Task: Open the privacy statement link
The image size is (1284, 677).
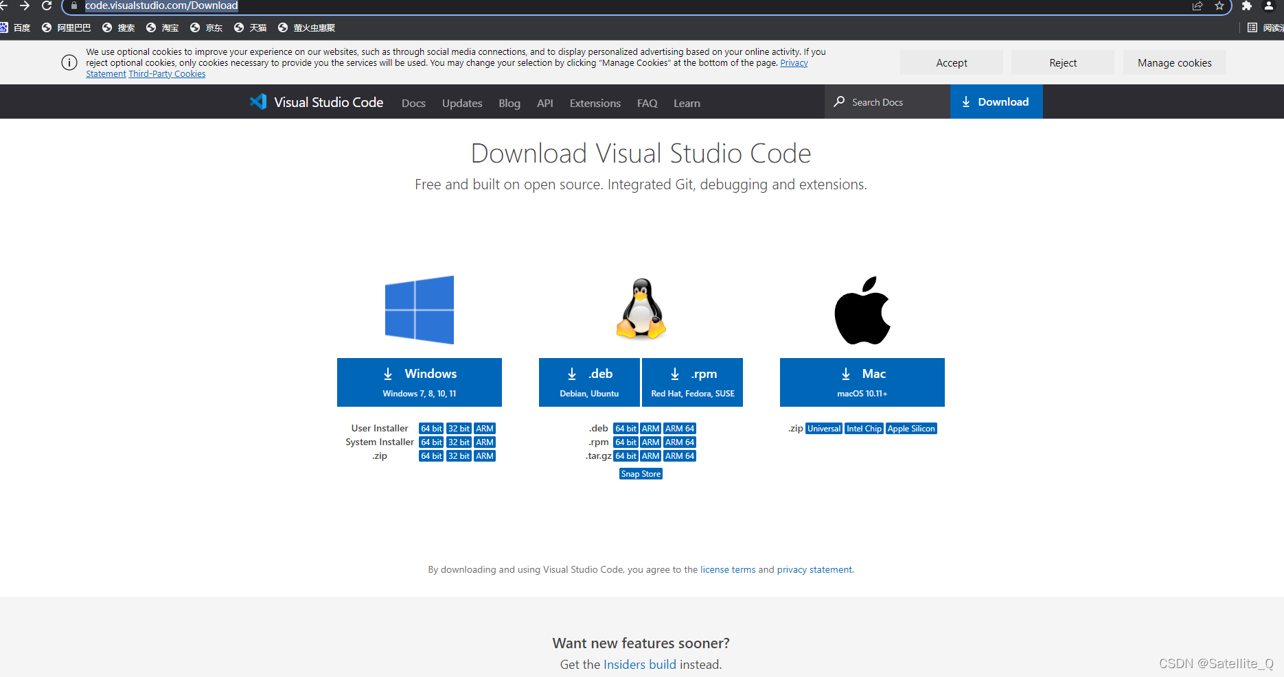Action: (x=814, y=570)
